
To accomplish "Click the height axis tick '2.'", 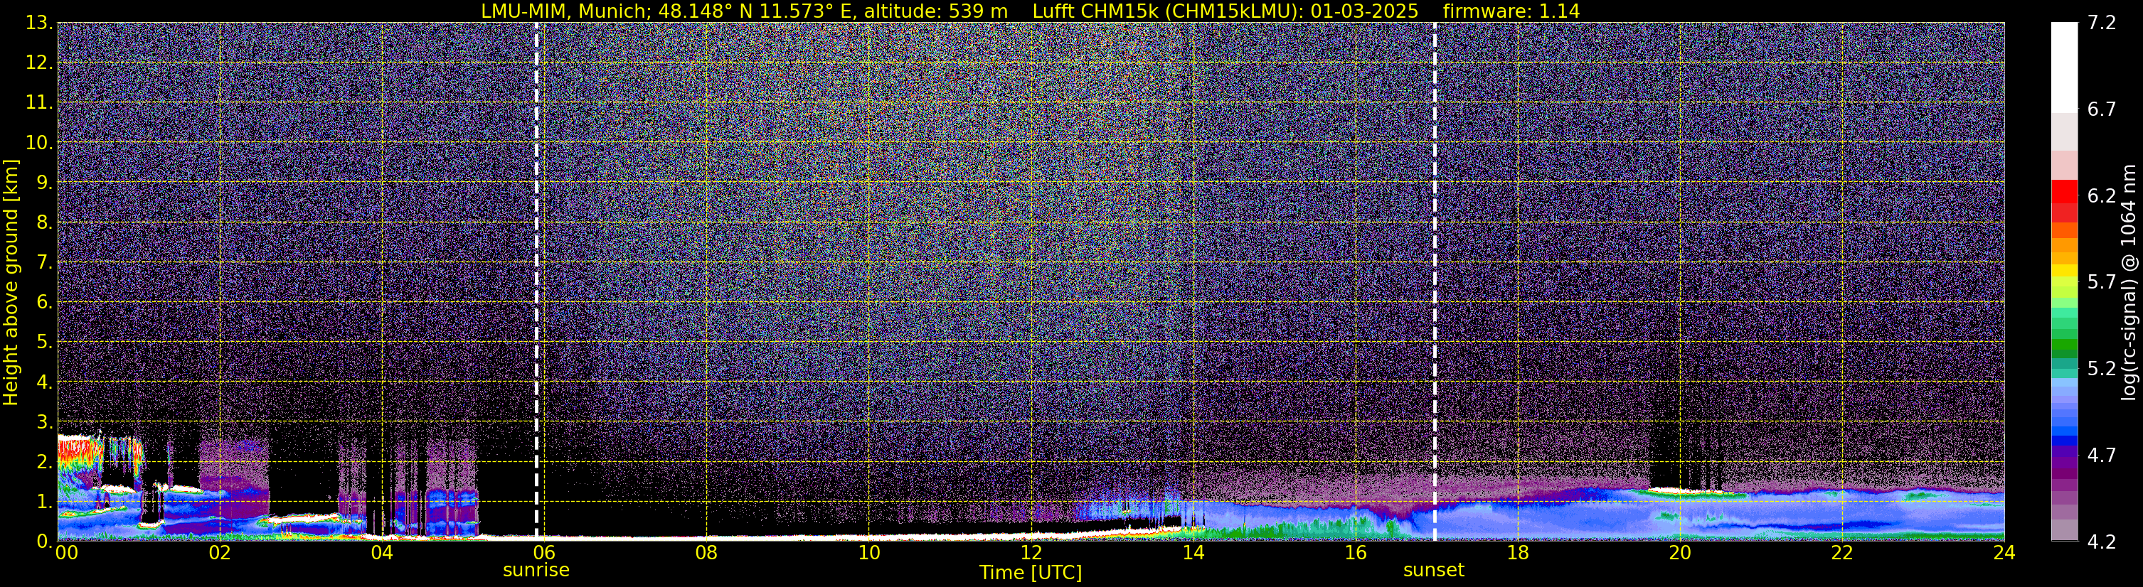I will coord(45,461).
